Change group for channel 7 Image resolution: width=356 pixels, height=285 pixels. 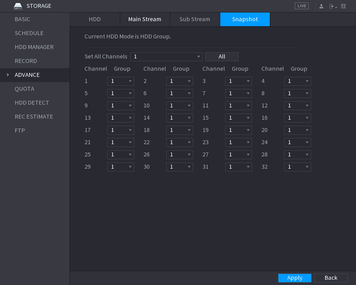(239, 93)
